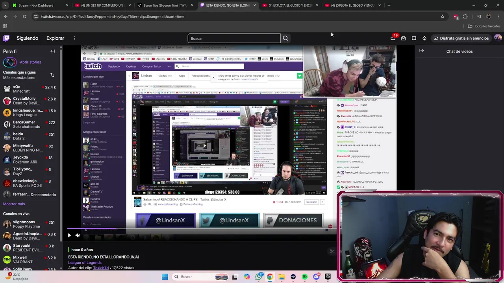Viewport: 504px width, 283px height.
Task: Open File Explorer from the taskbar
Action: coord(282,277)
